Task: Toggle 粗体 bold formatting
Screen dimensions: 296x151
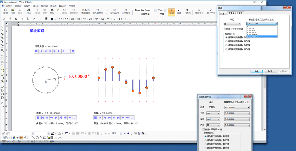Action: (x=171, y=11)
